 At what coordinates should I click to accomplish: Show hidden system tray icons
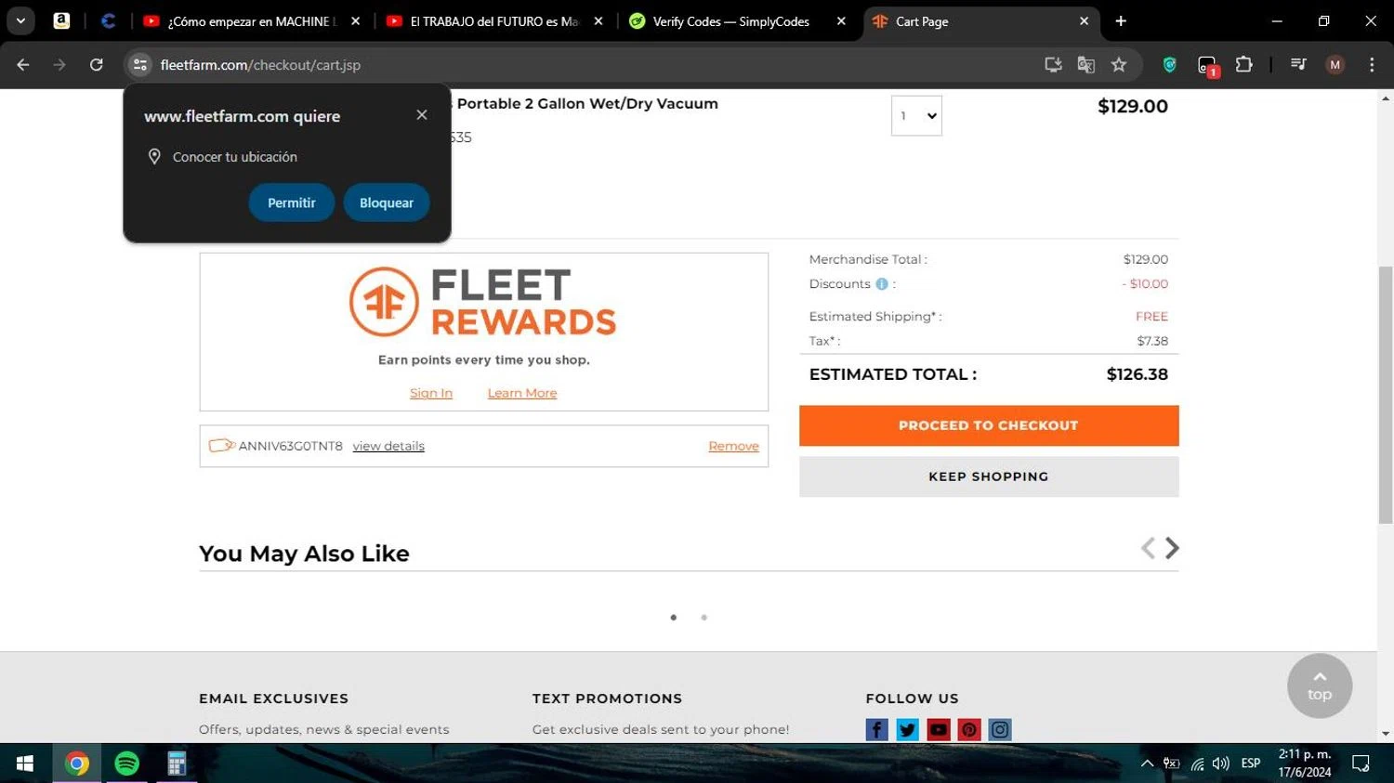(x=1147, y=763)
